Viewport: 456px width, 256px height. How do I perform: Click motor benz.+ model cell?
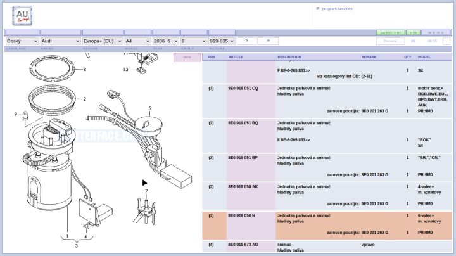click(x=431, y=89)
